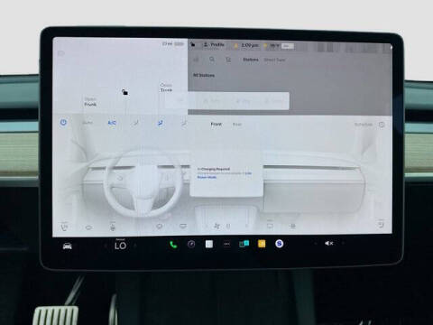This screenshot has width=433, height=325.
Task: Open the climate Schedule option
Action: pos(364,125)
